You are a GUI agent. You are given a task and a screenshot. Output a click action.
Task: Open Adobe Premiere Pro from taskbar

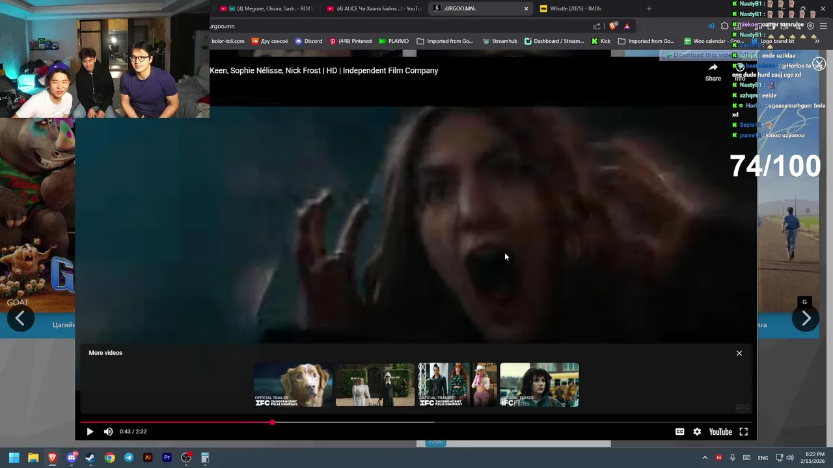pos(167,458)
